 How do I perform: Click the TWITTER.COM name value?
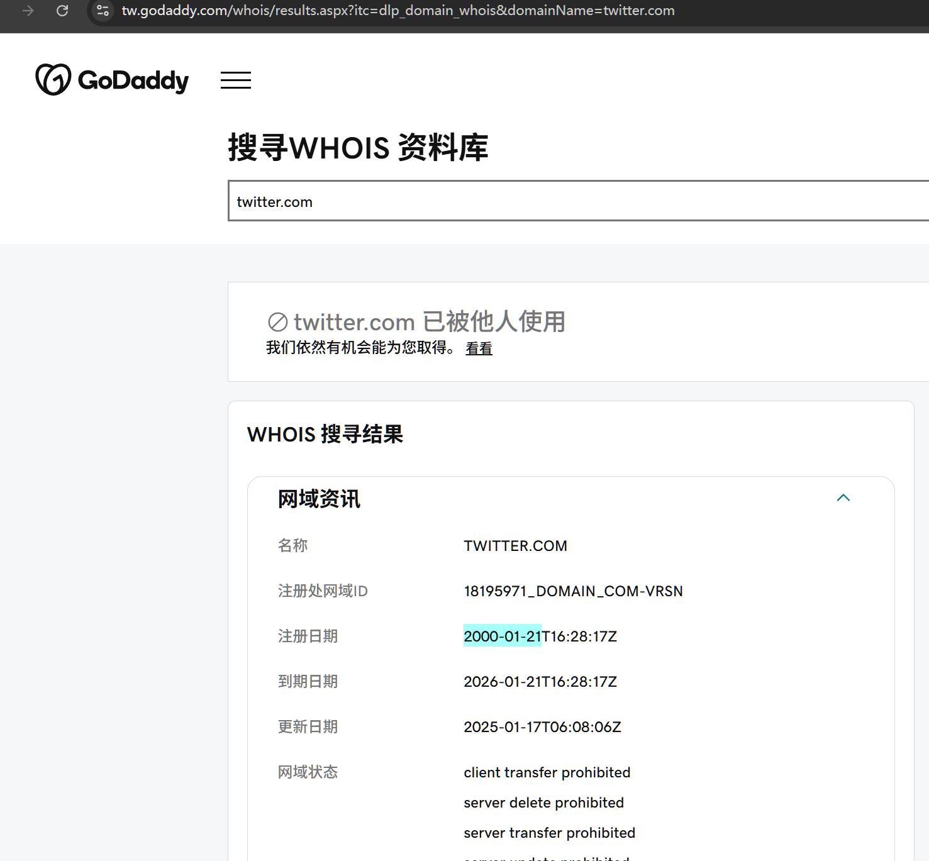tap(516, 546)
